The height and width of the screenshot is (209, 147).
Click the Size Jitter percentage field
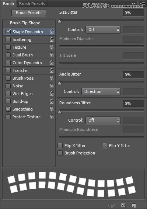(133, 13)
